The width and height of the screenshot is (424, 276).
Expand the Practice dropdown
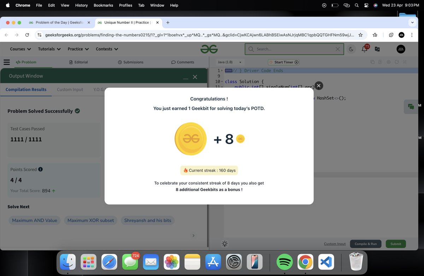pyautogui.click(x=78, y=49)
